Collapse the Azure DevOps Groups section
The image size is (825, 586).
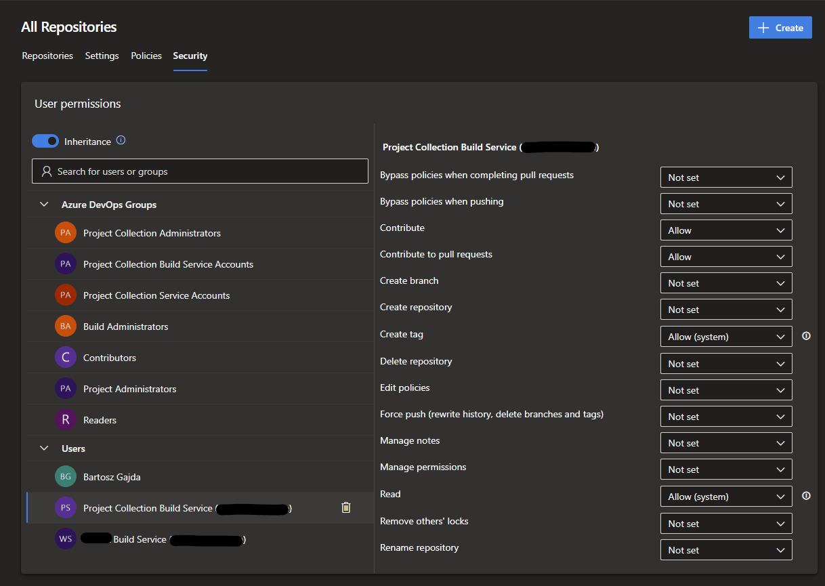pos(45,205)
